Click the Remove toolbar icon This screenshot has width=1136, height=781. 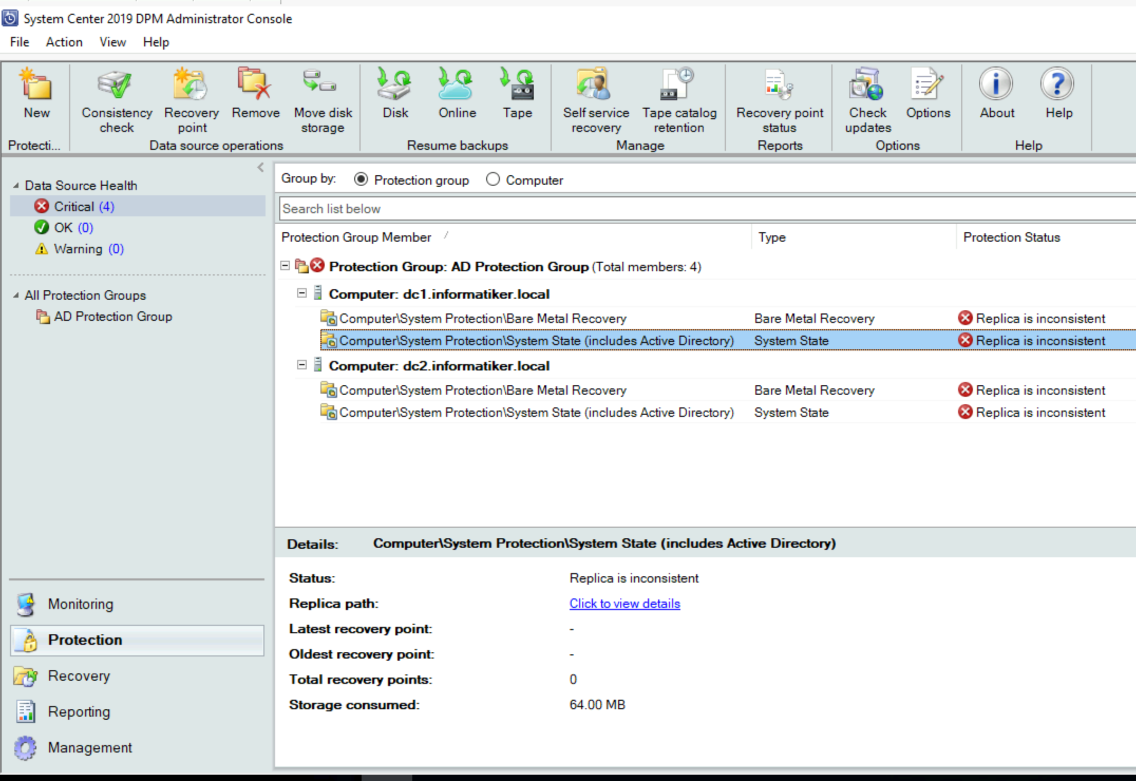(x=255, y=94)
